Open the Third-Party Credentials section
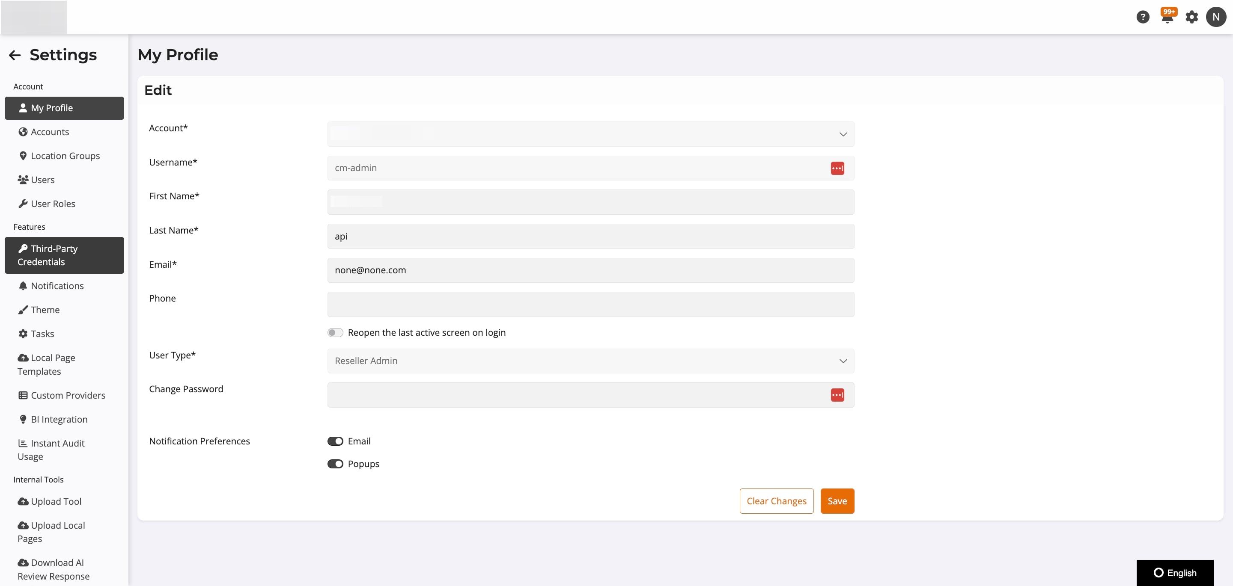 [x=54, y=255]
